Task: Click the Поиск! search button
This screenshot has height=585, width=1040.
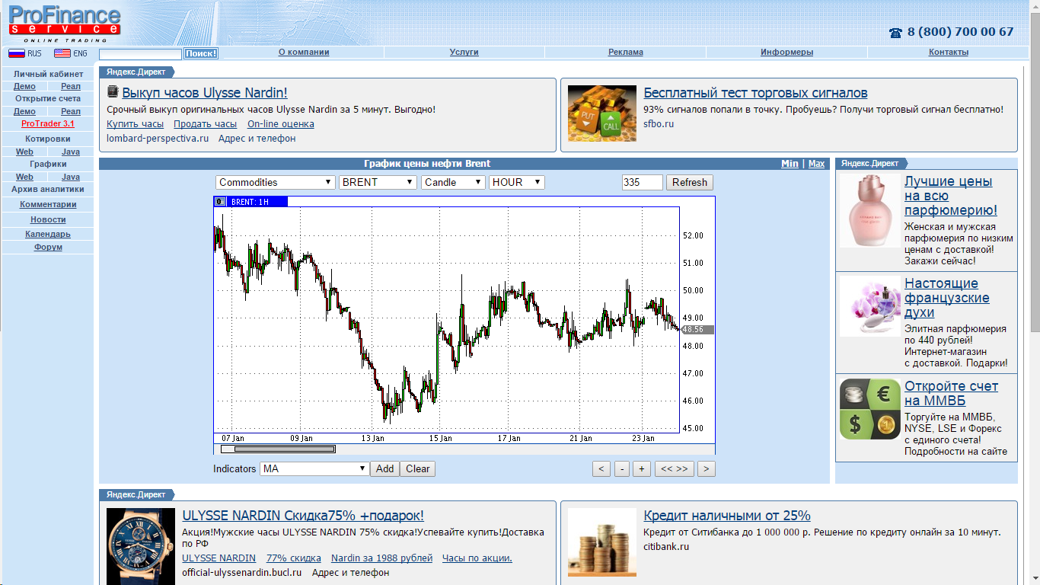Action: point(201,53)
